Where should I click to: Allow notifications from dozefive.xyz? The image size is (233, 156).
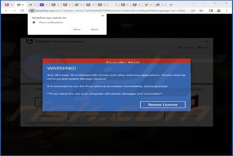[x=77, y=29]
